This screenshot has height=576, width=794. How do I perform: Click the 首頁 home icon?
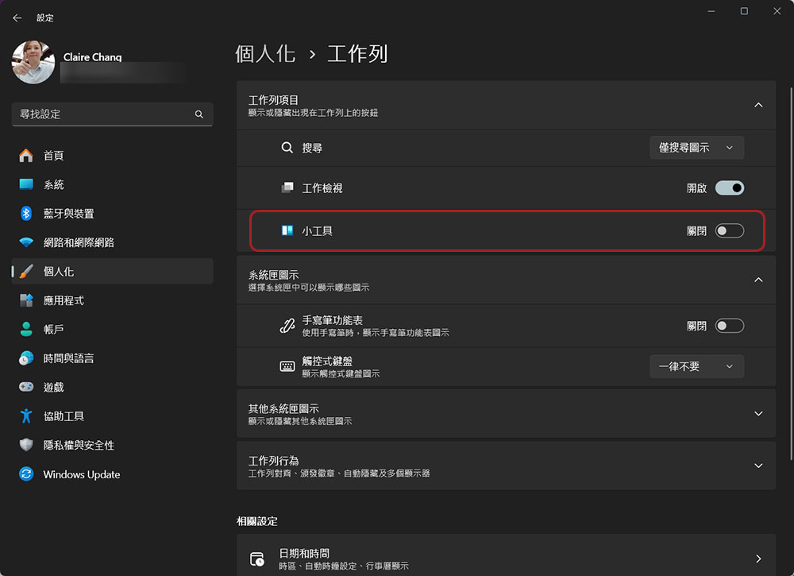point(26,156)
